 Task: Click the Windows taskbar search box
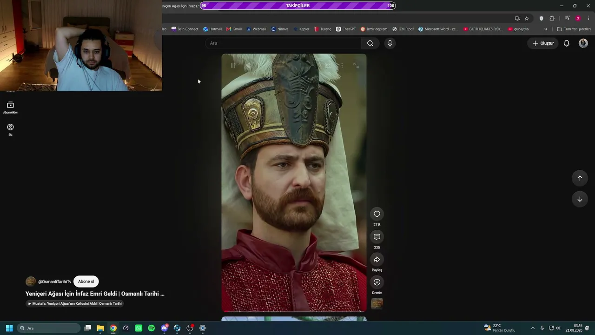coord(49,328)
